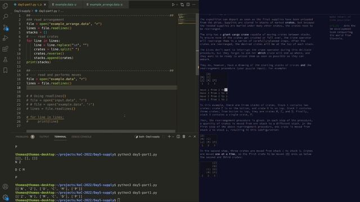Open the Extensions view

click(5, 49)
